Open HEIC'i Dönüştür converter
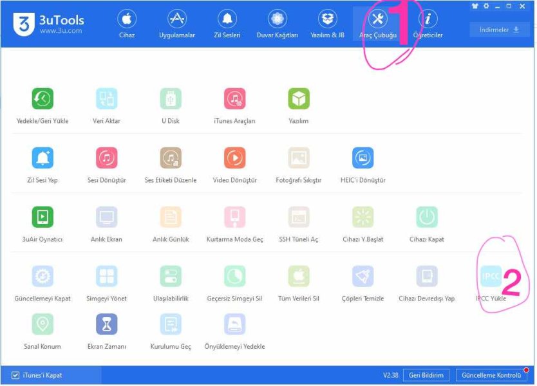 [x=363, y=158]
